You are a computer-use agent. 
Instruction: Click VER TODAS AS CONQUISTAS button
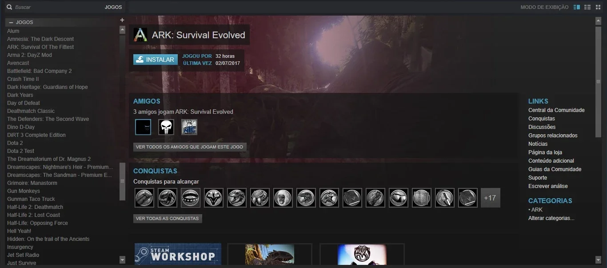[x=168, y=219]
